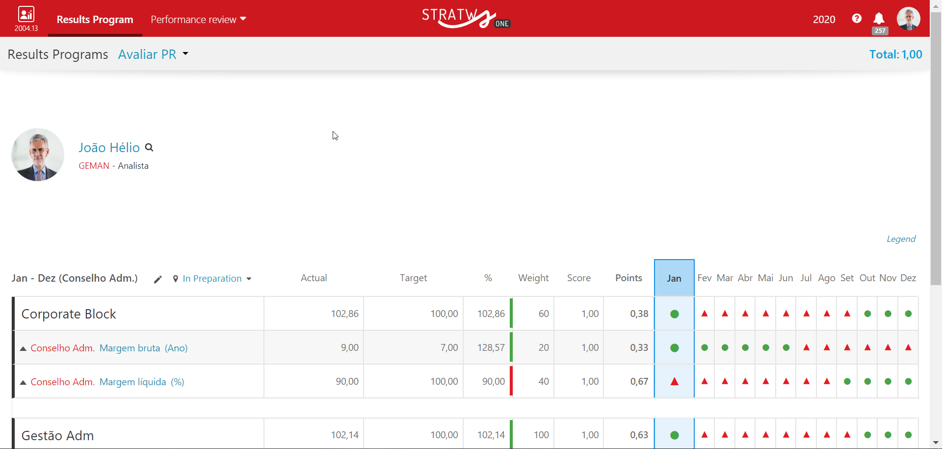Click the 257 notification count badge
This screenshot has height=449, width=942.
pyautogui.click(x=880, y=31)
